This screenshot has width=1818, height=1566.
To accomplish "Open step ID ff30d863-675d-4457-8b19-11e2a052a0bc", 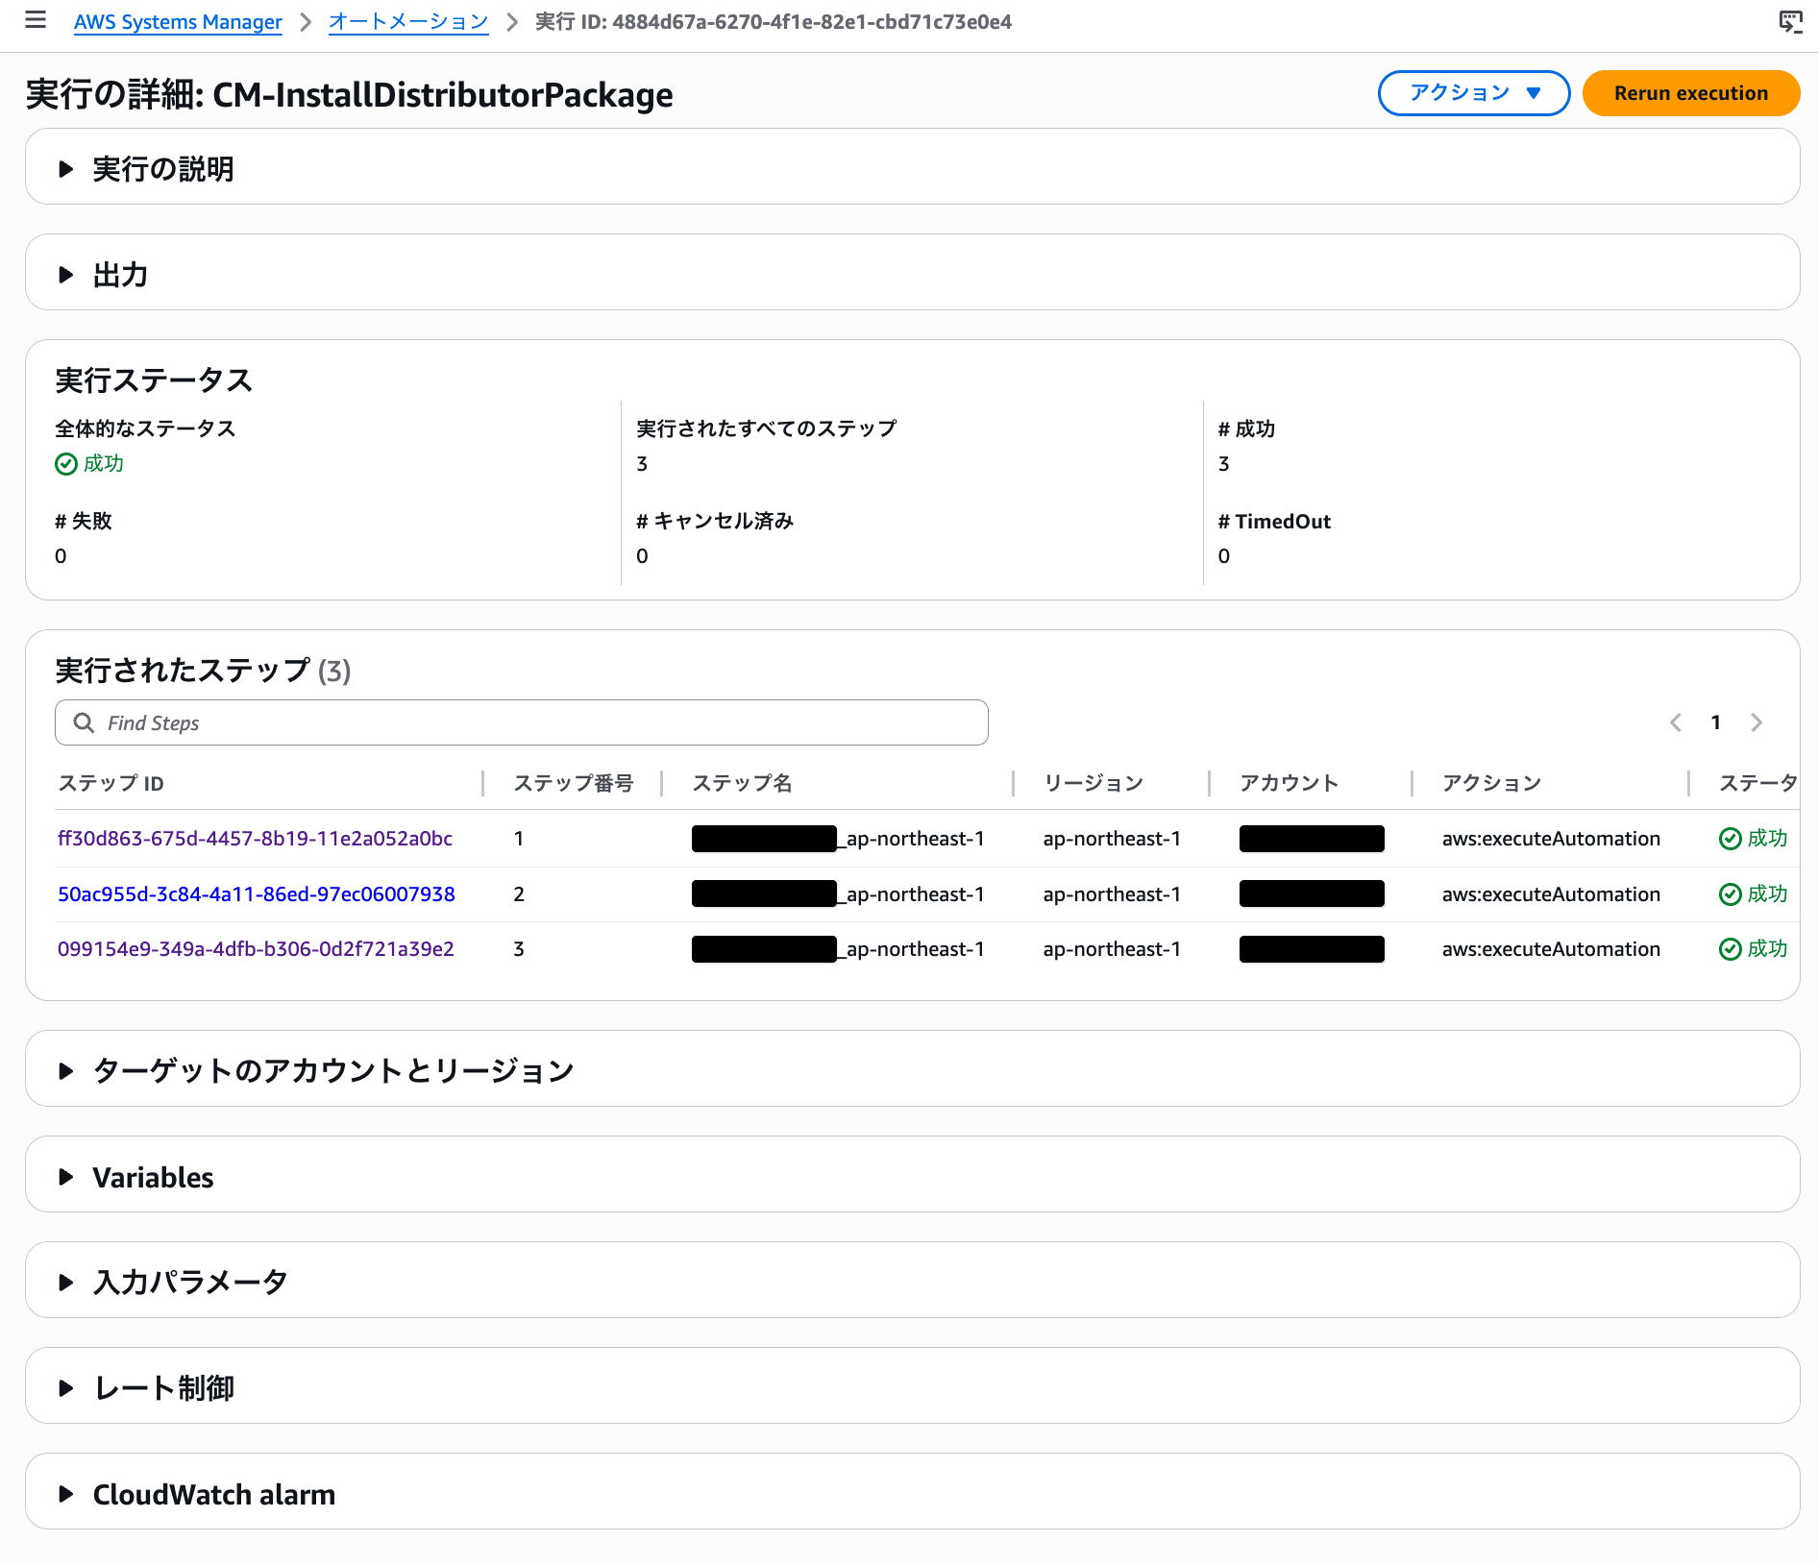I will [x=255, y=839].
